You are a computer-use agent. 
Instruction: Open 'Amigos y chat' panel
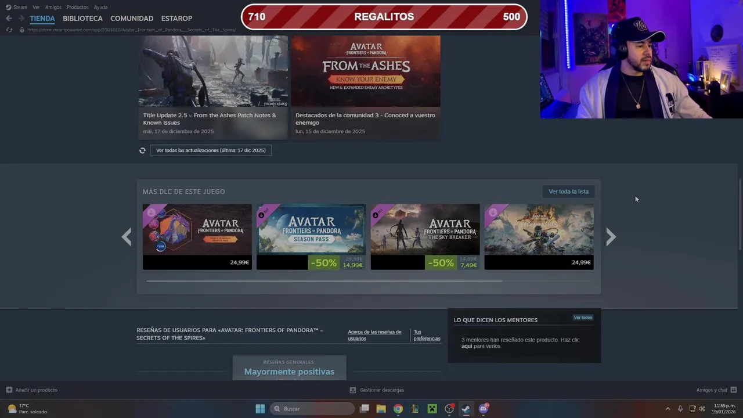point(712,390)
